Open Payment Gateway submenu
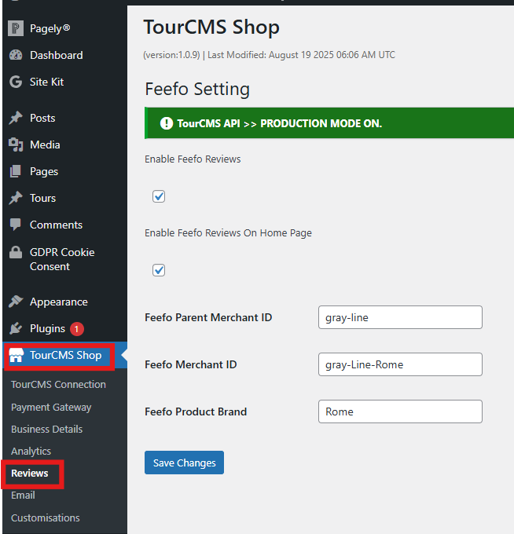514x534 pixels. (51, 407)
